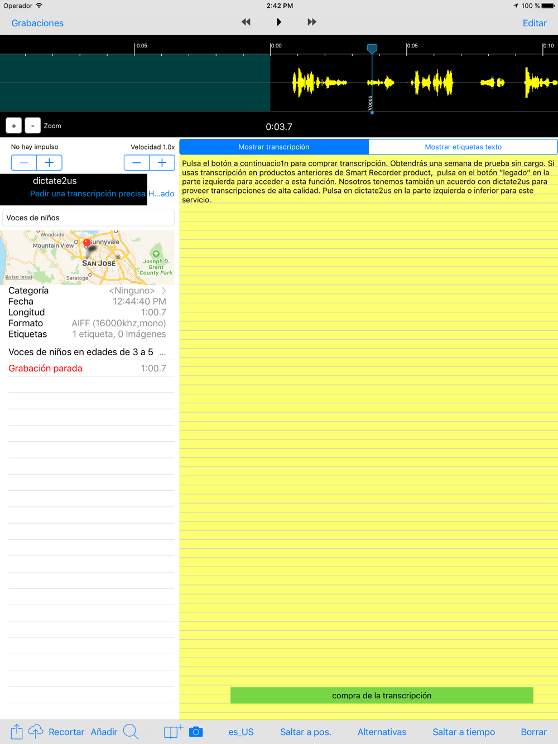Tap the camera icon to add image
The image size is (558, 744).
point(196,732)
